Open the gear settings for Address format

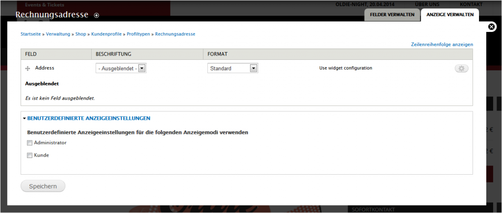click(x=461, y=69)
